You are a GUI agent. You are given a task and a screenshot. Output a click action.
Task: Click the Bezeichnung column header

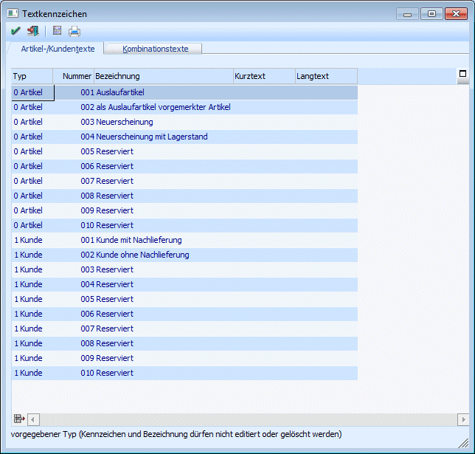(162, 76)
